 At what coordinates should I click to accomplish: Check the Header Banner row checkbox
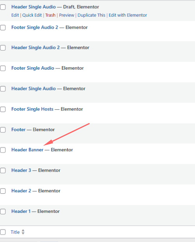(x=3, y=150)
